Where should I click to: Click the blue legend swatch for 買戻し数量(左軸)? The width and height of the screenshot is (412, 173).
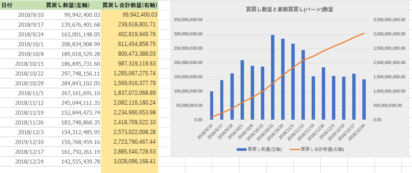coord(241,149)
